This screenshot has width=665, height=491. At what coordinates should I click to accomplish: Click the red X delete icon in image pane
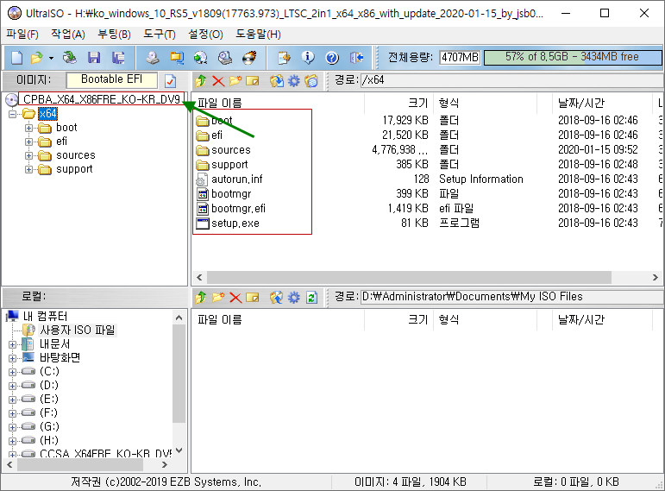pos(218,80)
